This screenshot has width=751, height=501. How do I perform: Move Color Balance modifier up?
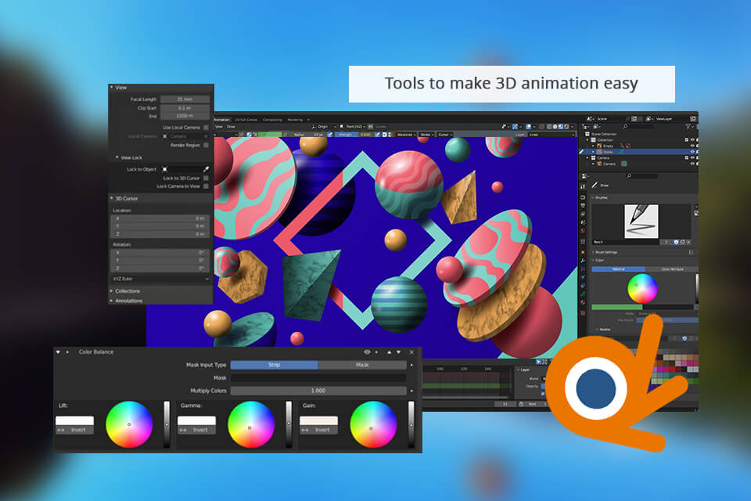coord(389,352)
